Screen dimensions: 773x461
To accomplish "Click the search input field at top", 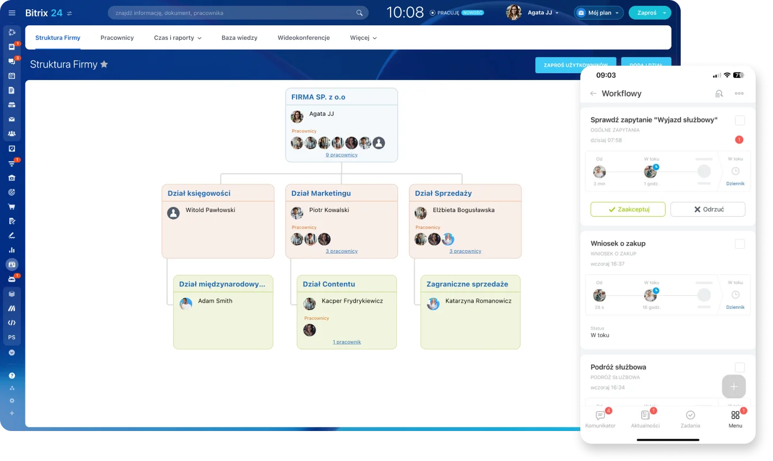I will point(234,13).
